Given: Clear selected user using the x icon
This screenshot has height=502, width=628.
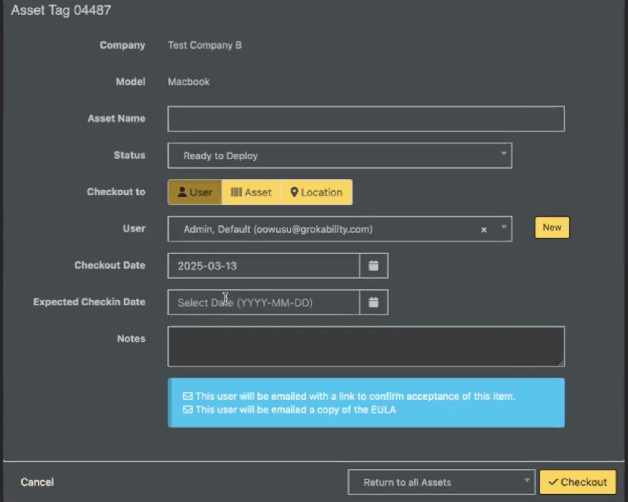Looking at the screenshot, I should pos(484,230).
